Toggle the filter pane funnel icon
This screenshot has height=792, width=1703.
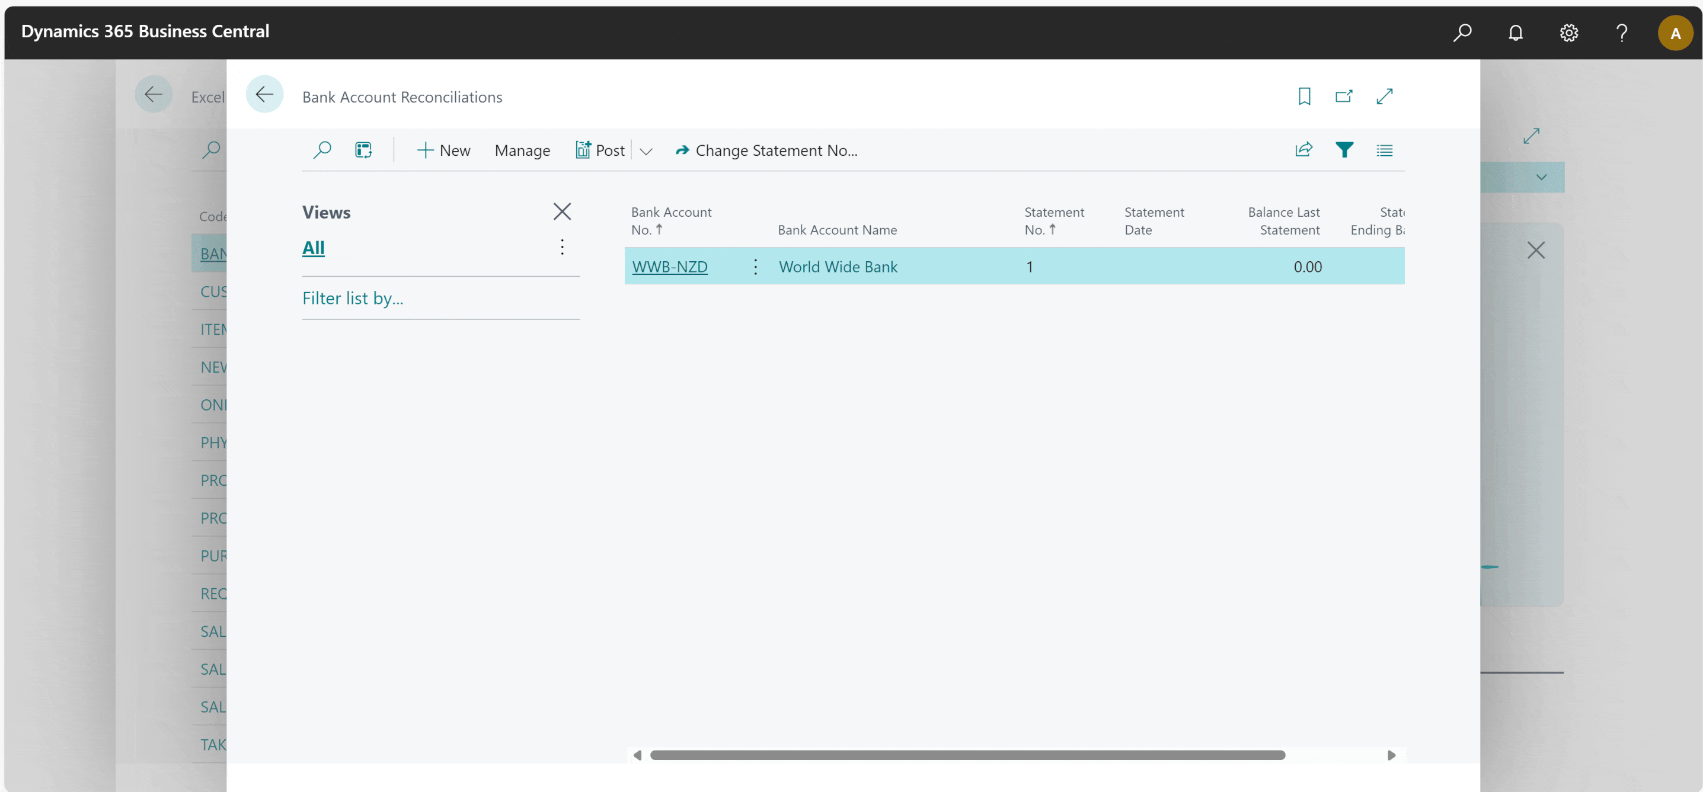[x=1343, y=150]
